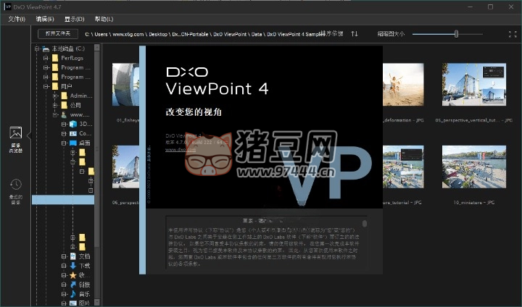
Task: Click the thumbnail size slider handle
Action: point(456,33)
